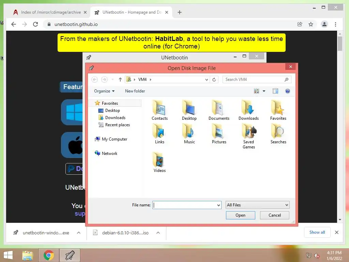Switch to the Index of /mirror/cdimage tab
The height and width of the screenshot is (262, 349).
click(50, 12)
